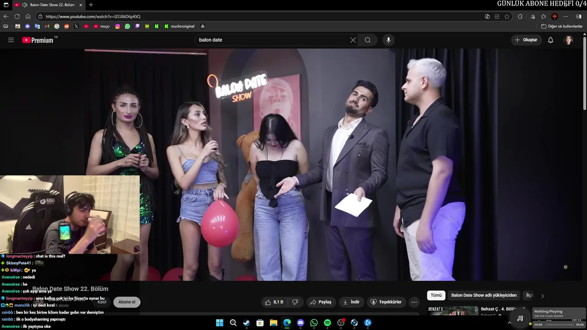
Task: Mute the tab via speaker icon
Action: pos(24,5)
